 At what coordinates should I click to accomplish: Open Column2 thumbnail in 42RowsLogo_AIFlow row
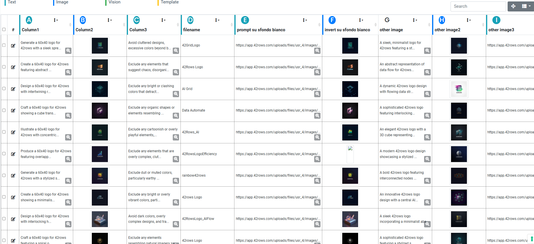click(x=100, y=219)
